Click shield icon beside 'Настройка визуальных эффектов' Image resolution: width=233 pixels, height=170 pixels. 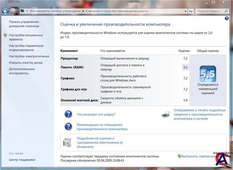[5, 35]
